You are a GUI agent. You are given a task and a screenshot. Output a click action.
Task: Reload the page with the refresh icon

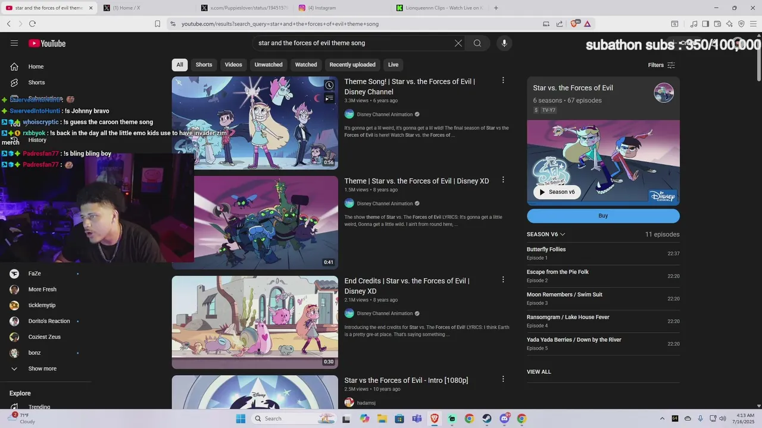(32, 24)
